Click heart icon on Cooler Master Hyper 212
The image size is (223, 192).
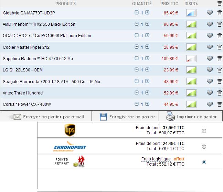(210, 47)
